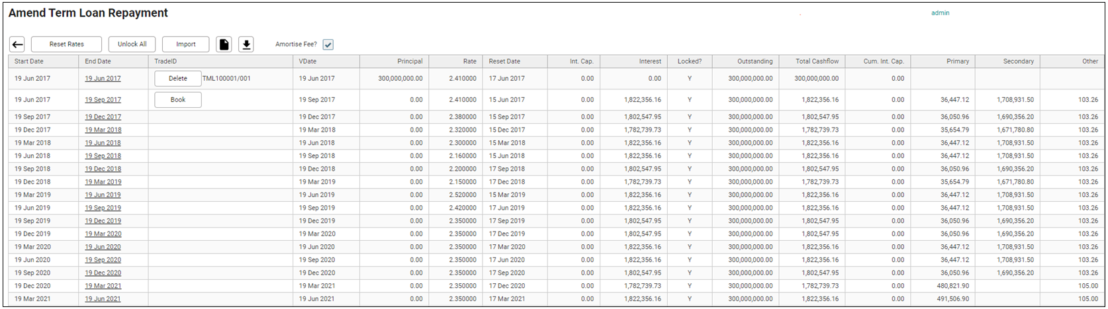Sort by the Rate column header
The width and height of the screenshot is (1108, 309).
click(x=469, y=62)
